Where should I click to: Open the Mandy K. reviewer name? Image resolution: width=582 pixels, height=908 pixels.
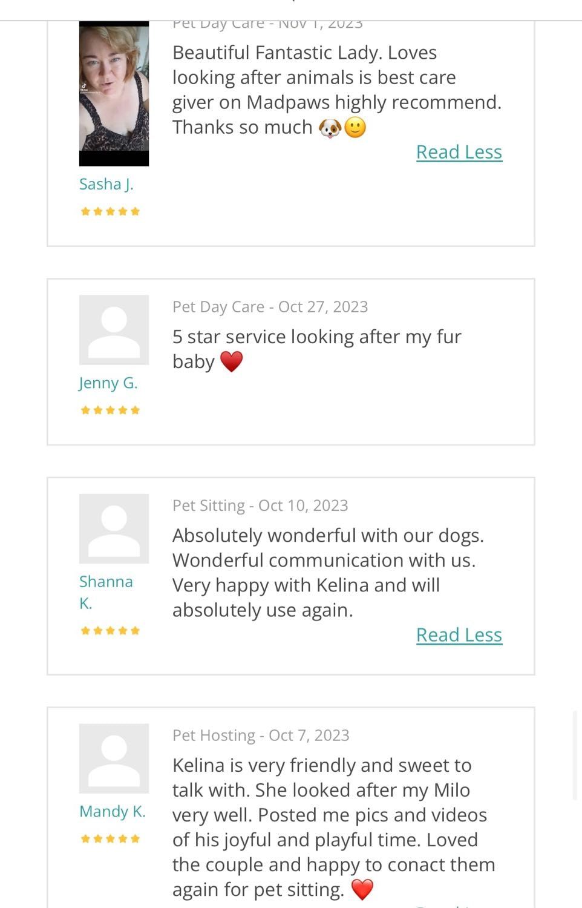point(113,812)
